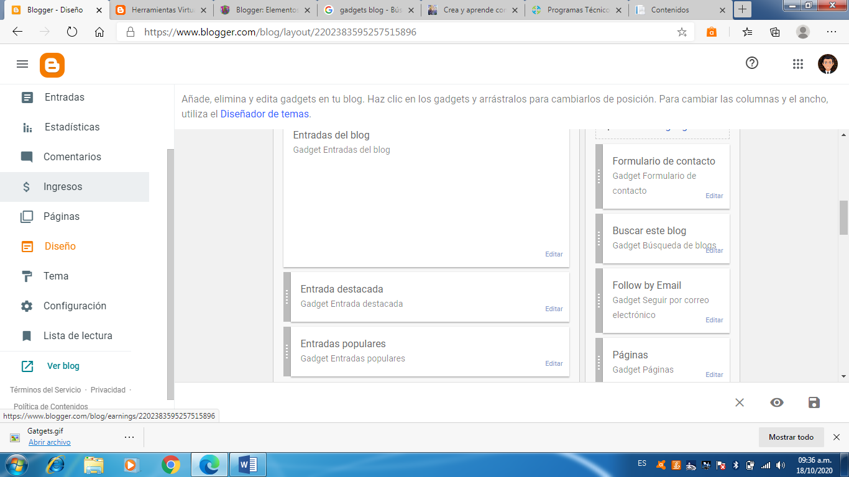
Task: Open Estadísticas in the sidebar
Action: 71,127
